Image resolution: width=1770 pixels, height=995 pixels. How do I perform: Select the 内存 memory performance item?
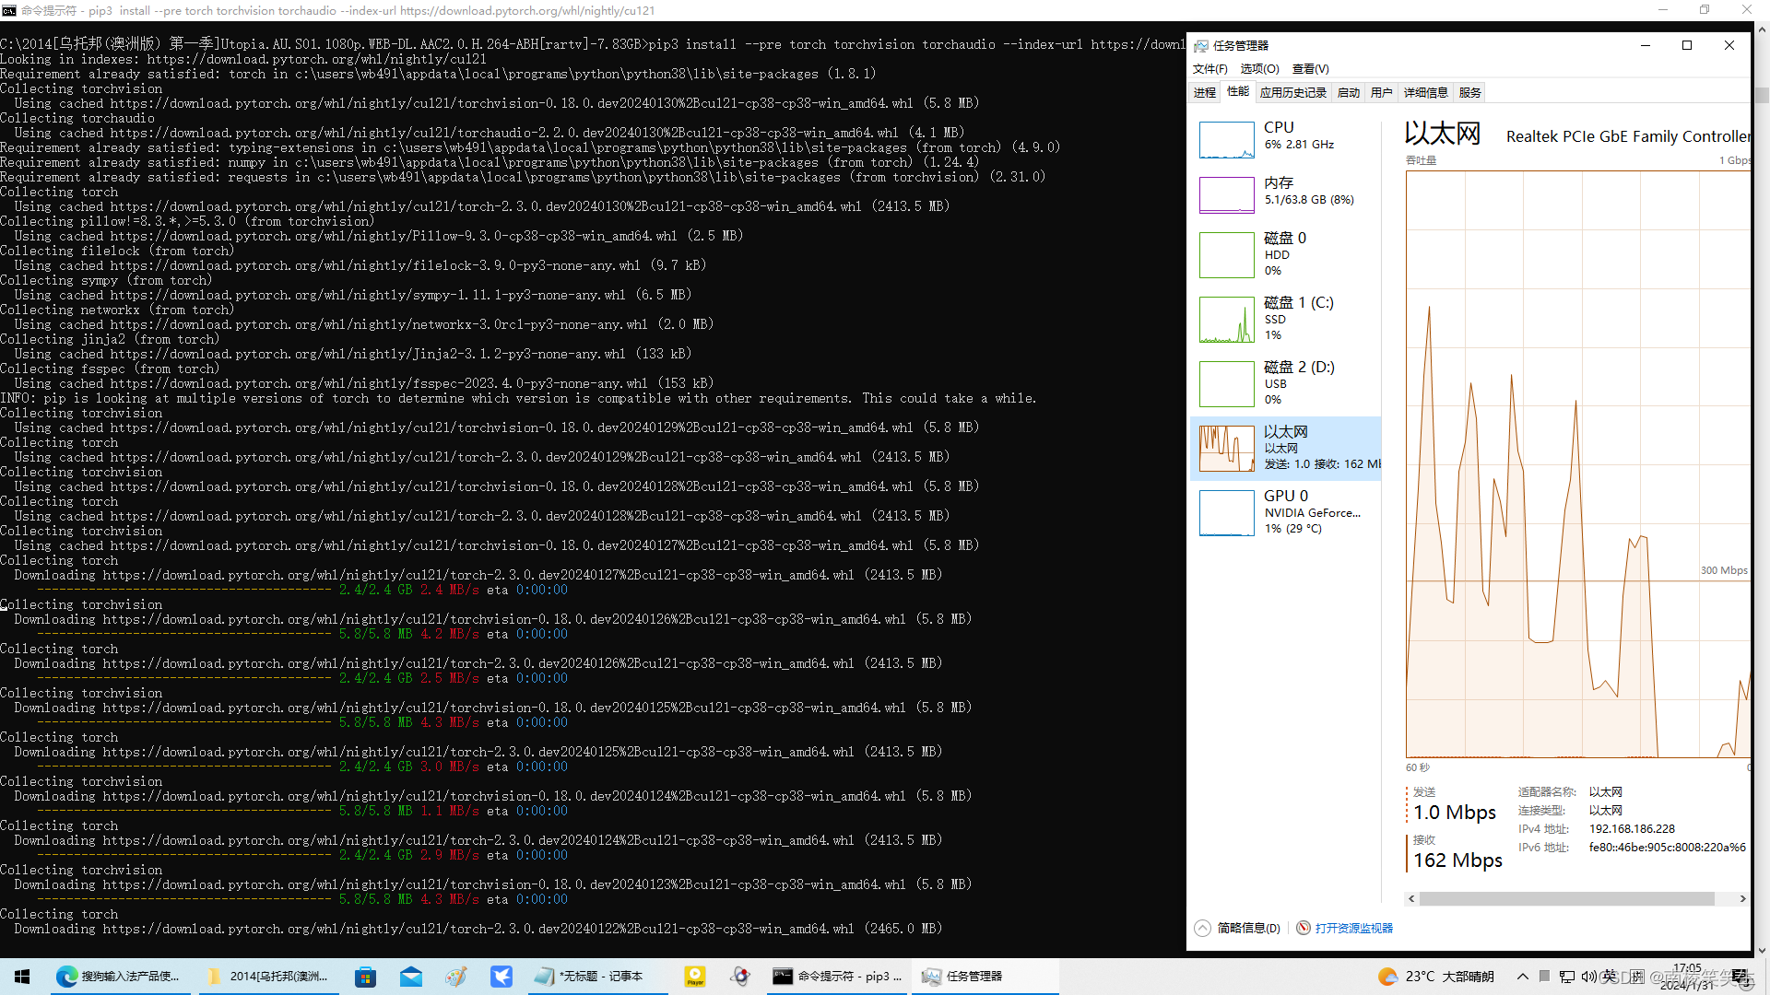[x=1285, y=193]
